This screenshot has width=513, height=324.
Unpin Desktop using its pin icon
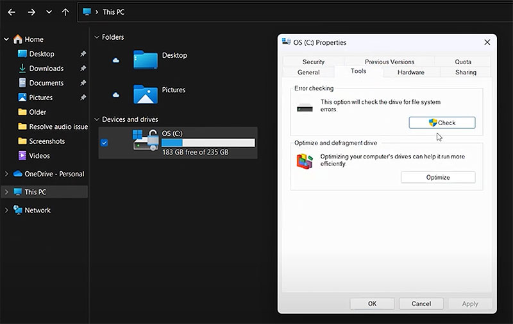click(x=83, y=54)
